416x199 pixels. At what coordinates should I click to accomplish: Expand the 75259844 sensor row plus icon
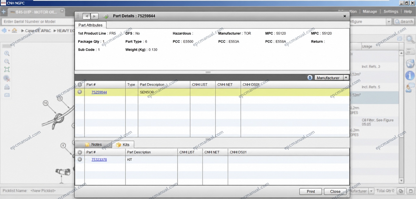coord(80,92)
